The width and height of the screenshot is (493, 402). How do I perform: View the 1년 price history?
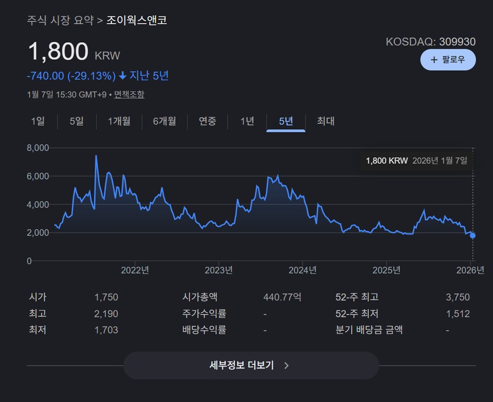[246, 122]
